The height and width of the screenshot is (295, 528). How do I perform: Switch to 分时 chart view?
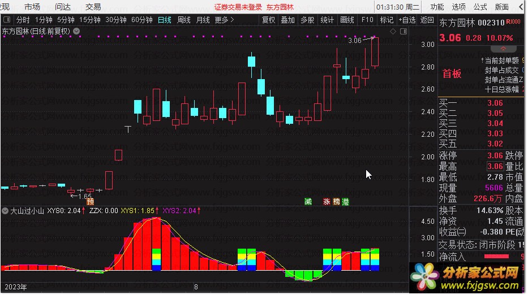(23, 20)
